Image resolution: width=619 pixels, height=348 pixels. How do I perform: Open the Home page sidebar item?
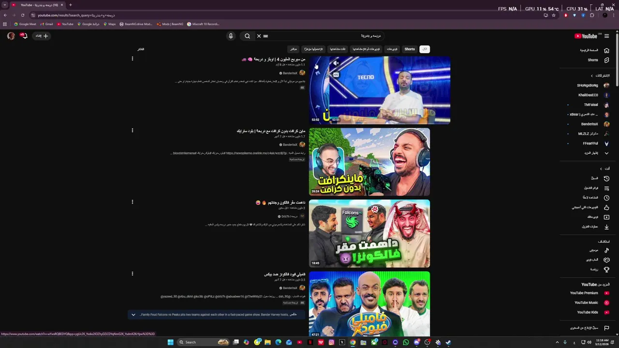tap(594, 50)
